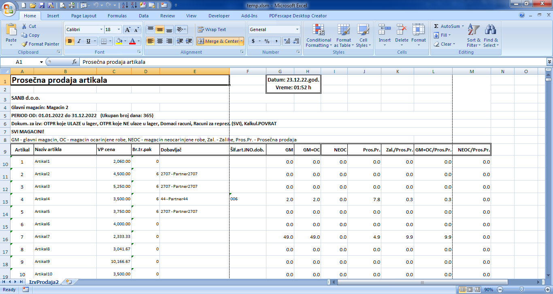
Task: Click the Open folder icon in Quick Access
Action: 32,5
